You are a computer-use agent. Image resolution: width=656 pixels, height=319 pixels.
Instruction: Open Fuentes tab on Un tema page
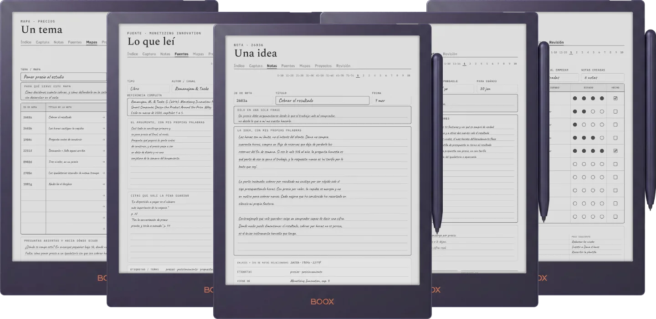75,42
